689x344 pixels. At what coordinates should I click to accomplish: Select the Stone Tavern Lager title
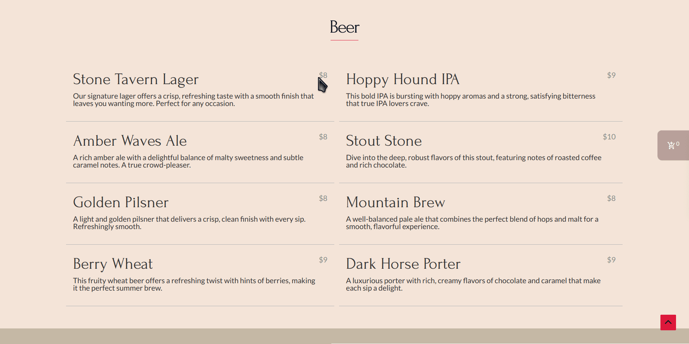click(136, 79)
